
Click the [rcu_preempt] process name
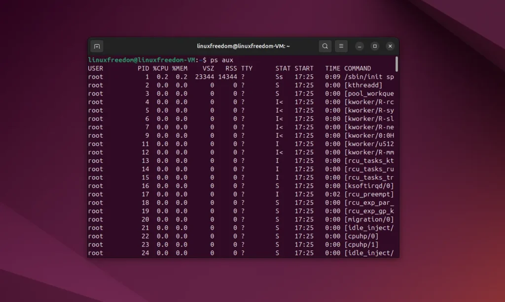coord(369,194)
